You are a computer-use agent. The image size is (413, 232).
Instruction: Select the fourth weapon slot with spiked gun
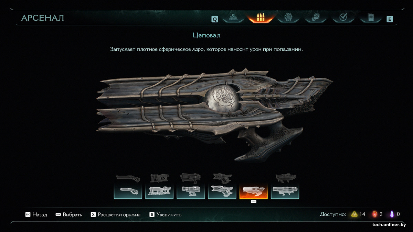[x=222, y=191]
